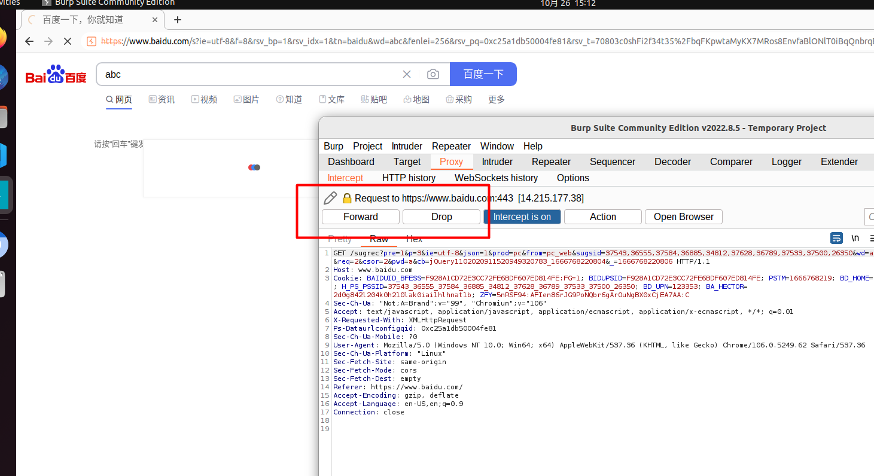Open Baidu 贴吧 category
The width and height of the screenshot is (874, 476).
(x=374, y=99)
